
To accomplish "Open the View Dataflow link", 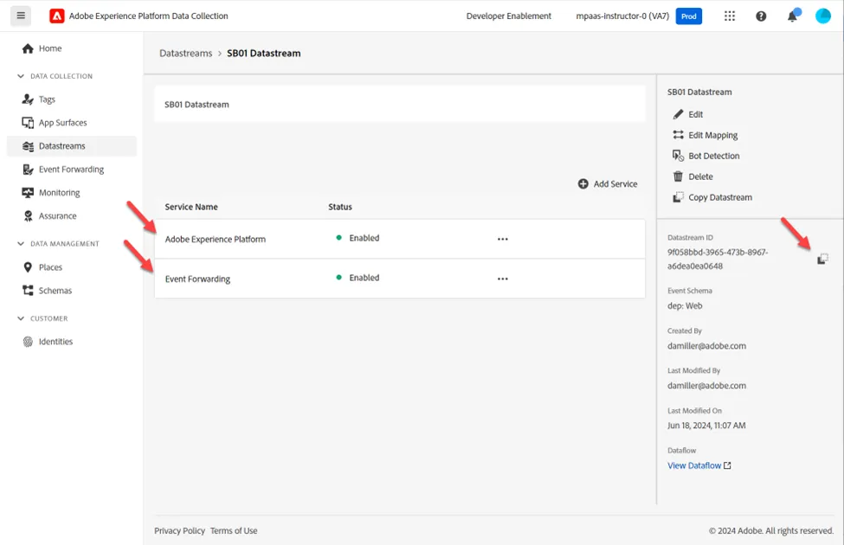I will pos(699,466).
